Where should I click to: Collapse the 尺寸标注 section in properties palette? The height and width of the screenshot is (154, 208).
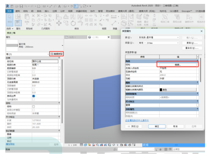(x=59, y=117)
